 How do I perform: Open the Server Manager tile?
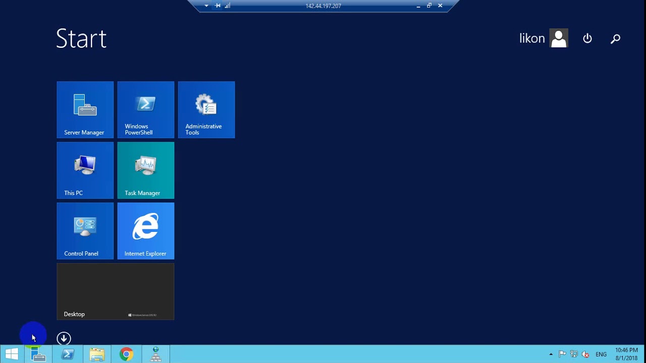pyautogui.click(x=85, y=110)
